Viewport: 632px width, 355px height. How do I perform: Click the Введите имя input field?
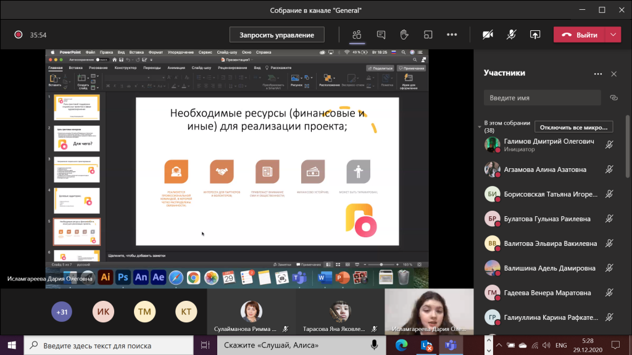[x=542, y=98]
